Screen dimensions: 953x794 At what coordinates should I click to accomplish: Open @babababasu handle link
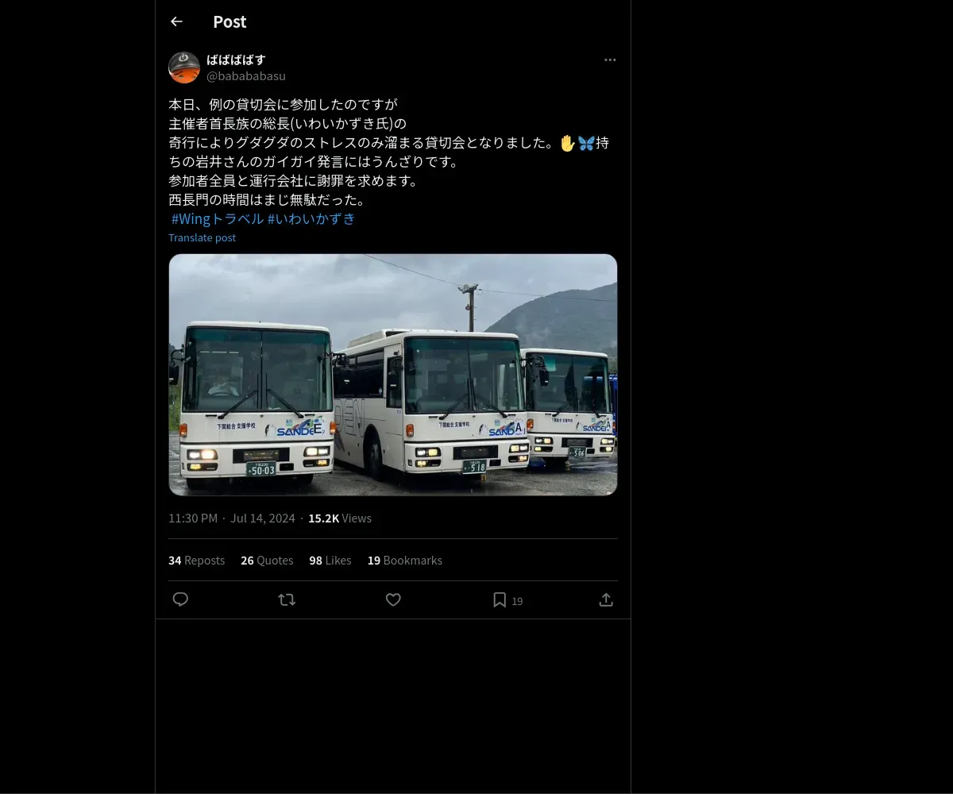tap(246, 76)
